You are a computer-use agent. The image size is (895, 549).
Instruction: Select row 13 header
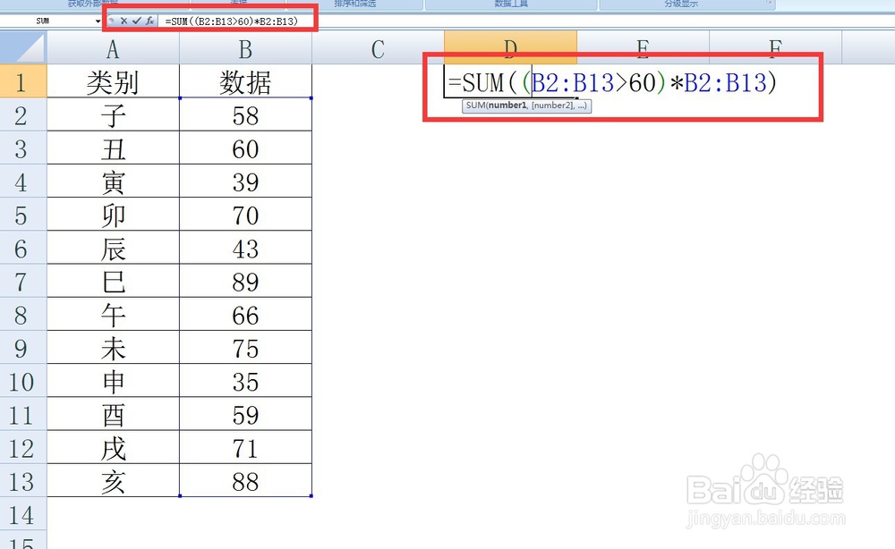[x=23, y=480]
